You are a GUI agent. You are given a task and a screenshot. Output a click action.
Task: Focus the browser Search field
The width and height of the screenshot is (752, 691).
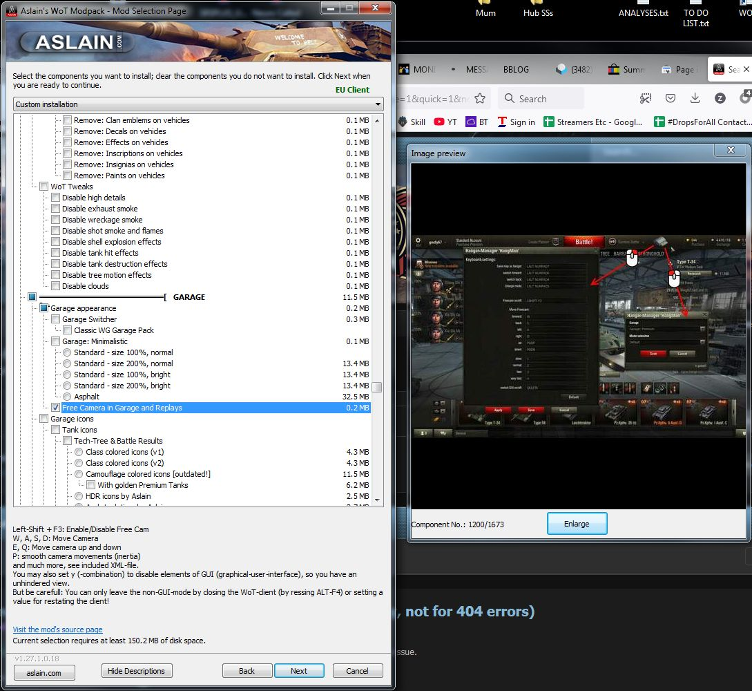(x=541, y=98)
